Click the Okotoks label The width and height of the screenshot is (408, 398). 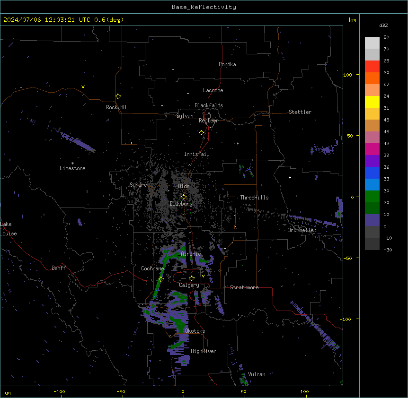coord(195,331)
